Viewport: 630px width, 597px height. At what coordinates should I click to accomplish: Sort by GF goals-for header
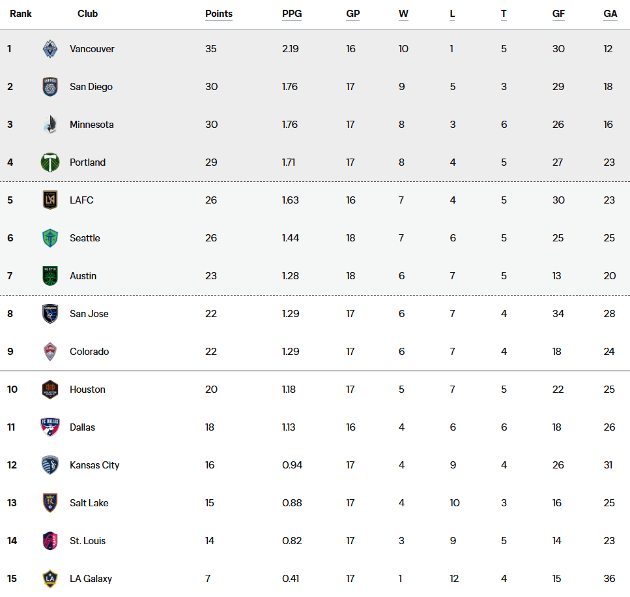click(558, 14)
